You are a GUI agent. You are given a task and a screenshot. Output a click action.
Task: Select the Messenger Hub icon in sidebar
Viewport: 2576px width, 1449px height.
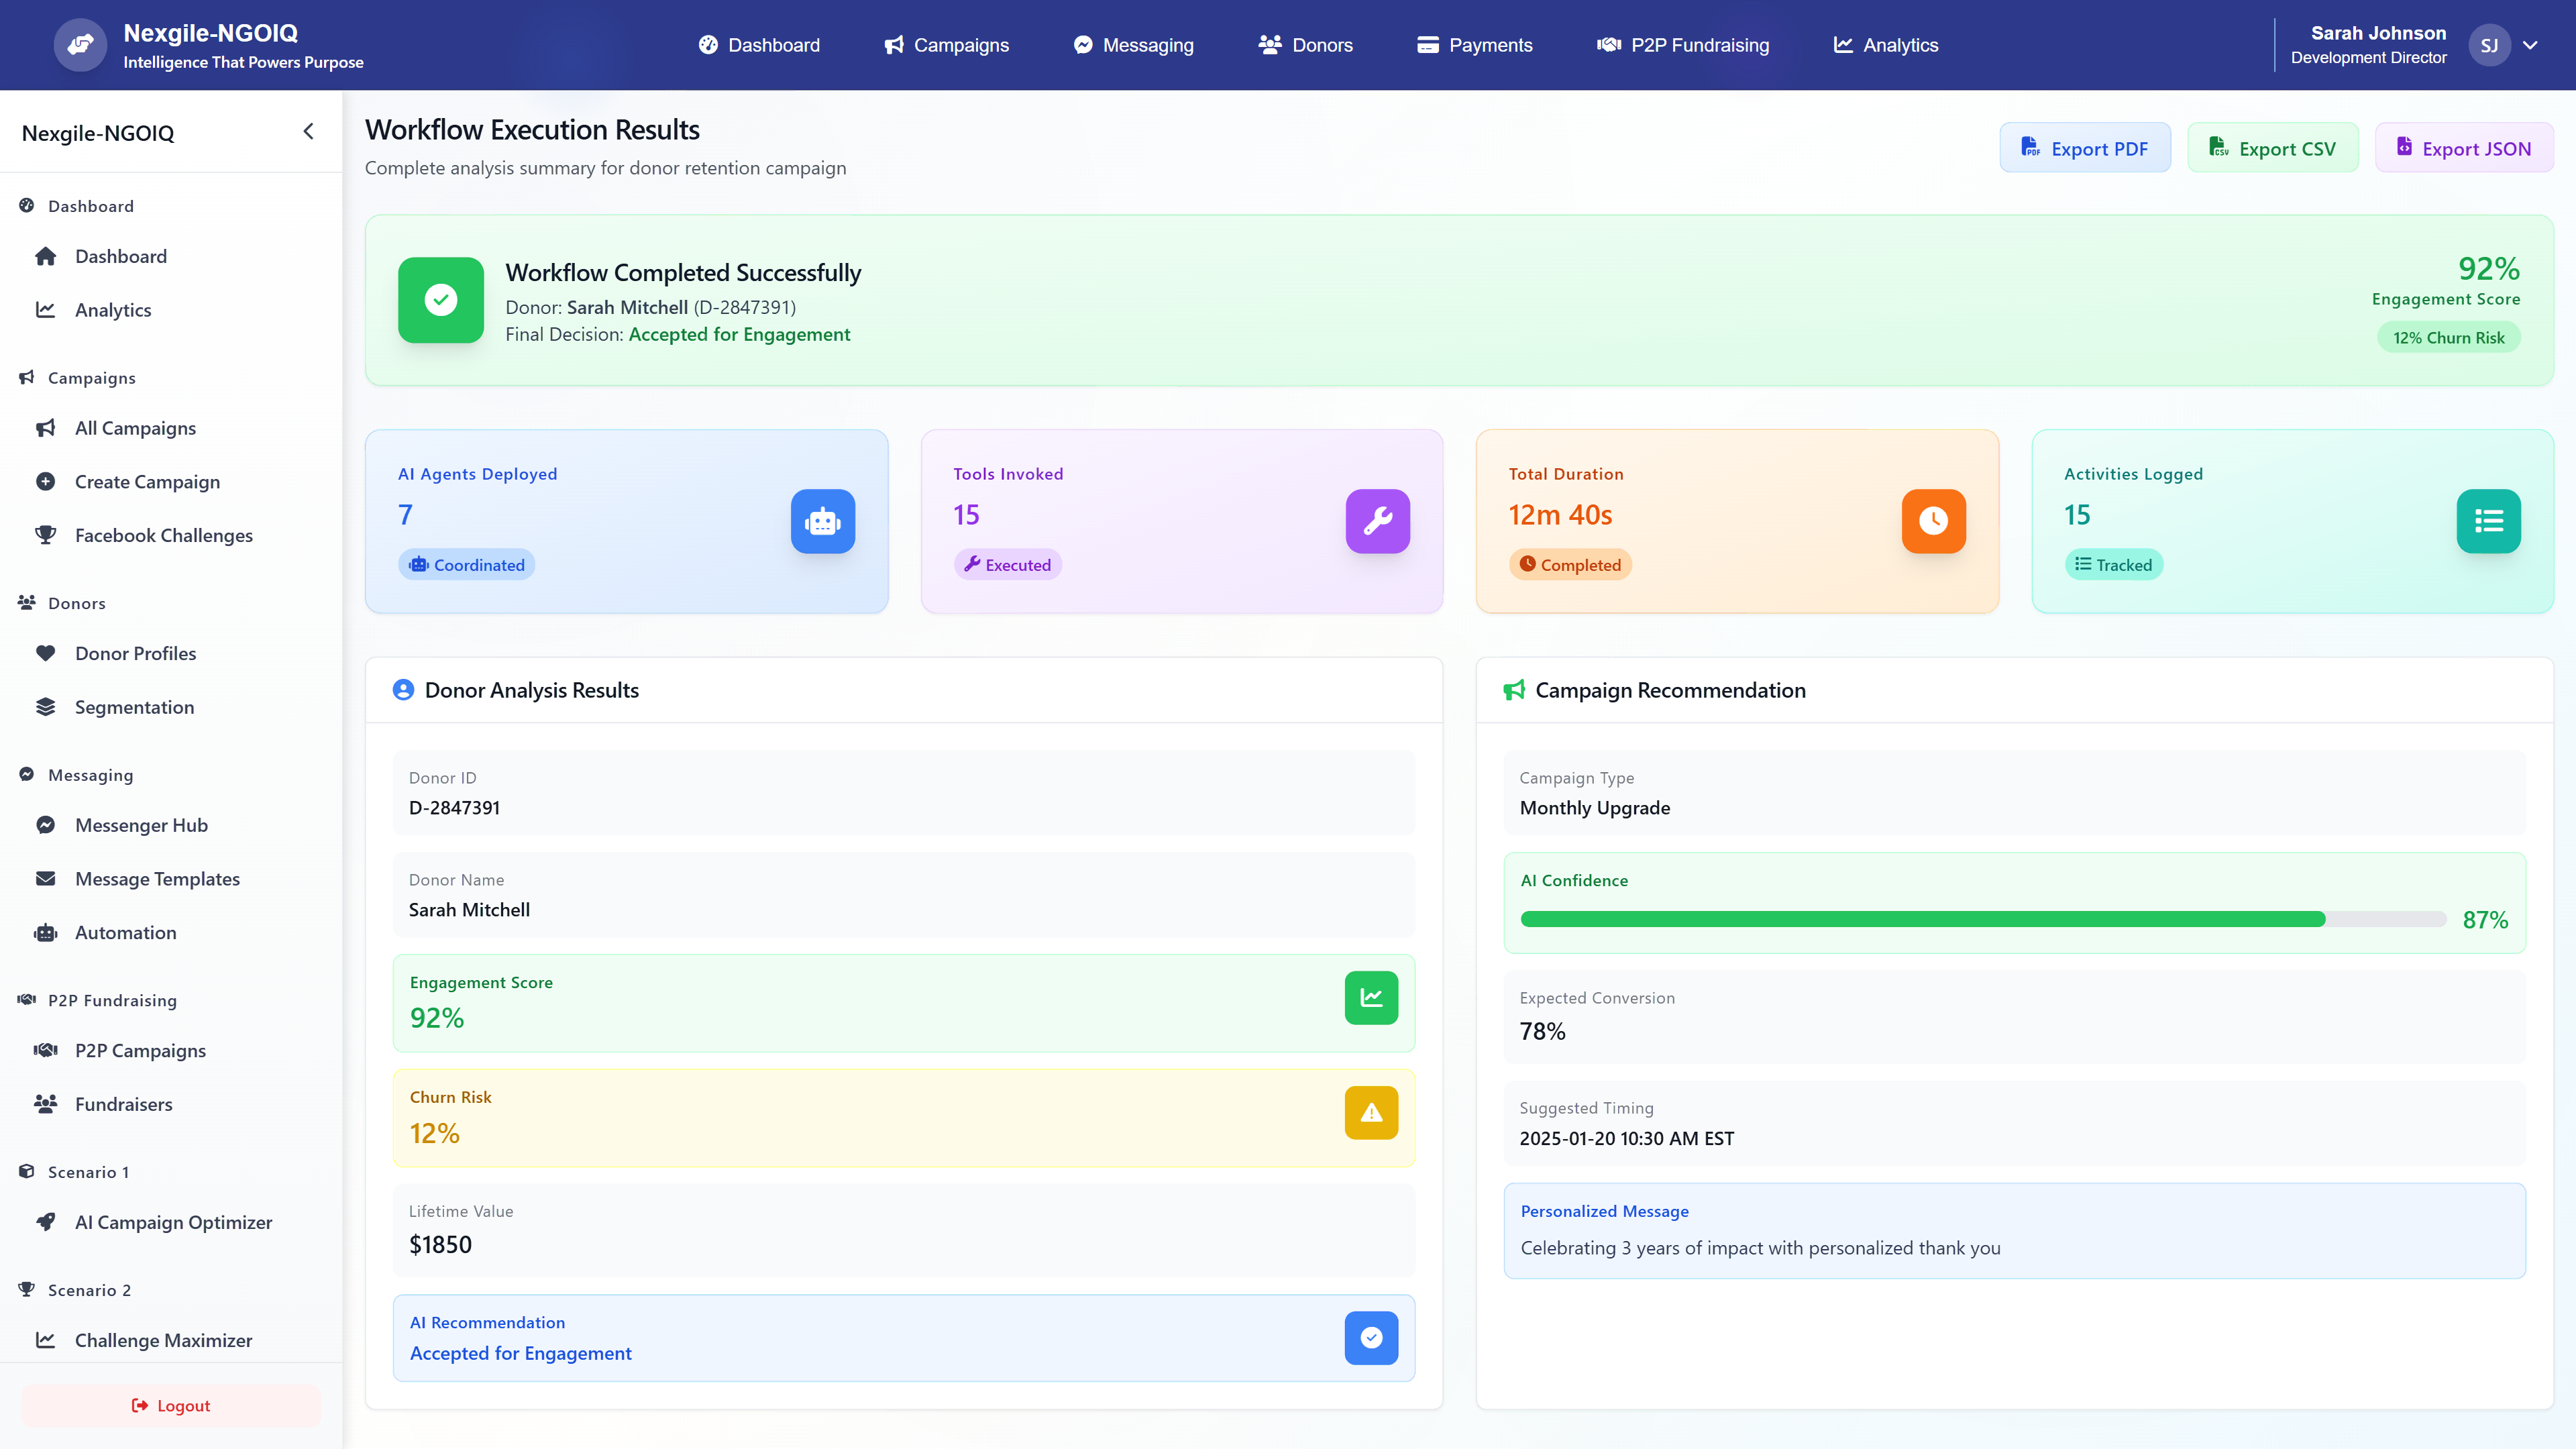tap(46, 824)
